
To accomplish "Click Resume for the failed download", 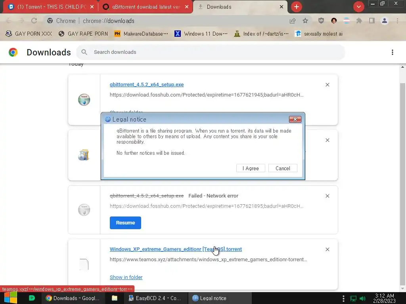I will point(125,223).
